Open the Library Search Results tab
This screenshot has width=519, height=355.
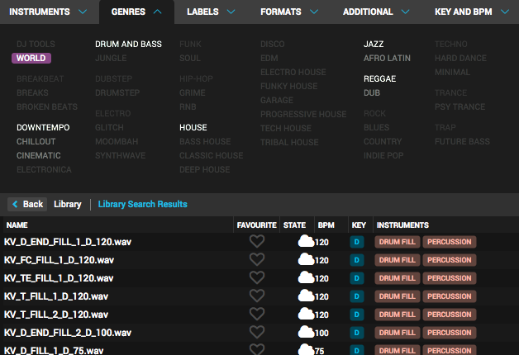(143, 204)
